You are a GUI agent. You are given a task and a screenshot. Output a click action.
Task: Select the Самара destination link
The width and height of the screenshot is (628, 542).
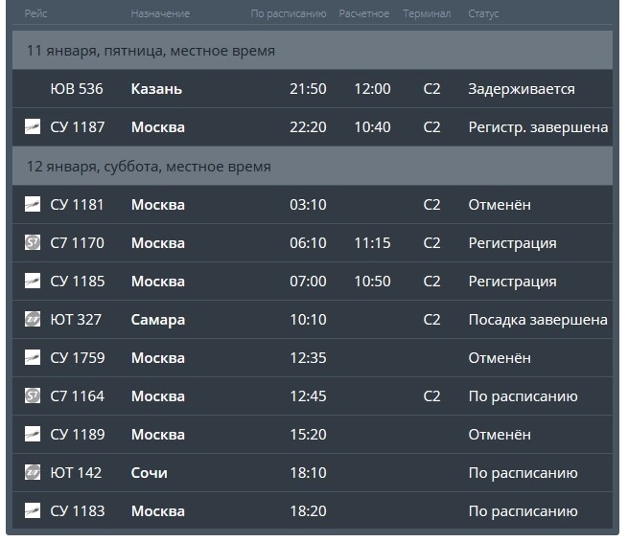click(158, 320)
